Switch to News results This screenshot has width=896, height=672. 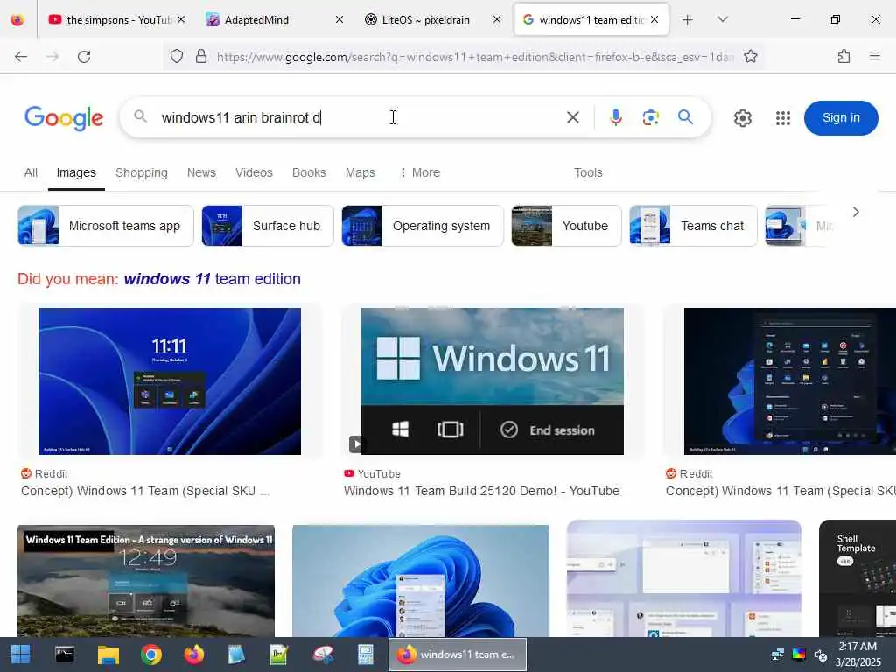click(201, 172)
